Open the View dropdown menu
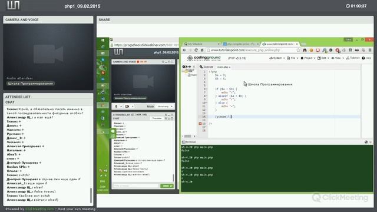The image size is (377, 212). click(x=338, y=58)
